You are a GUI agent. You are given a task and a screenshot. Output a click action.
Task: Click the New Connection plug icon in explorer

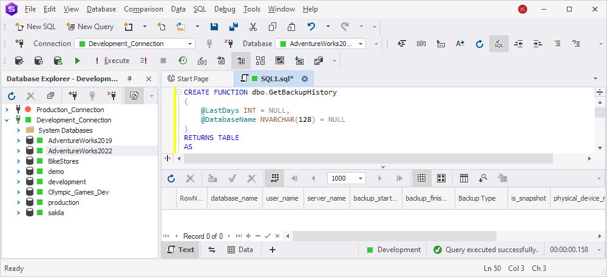point(72,95)
